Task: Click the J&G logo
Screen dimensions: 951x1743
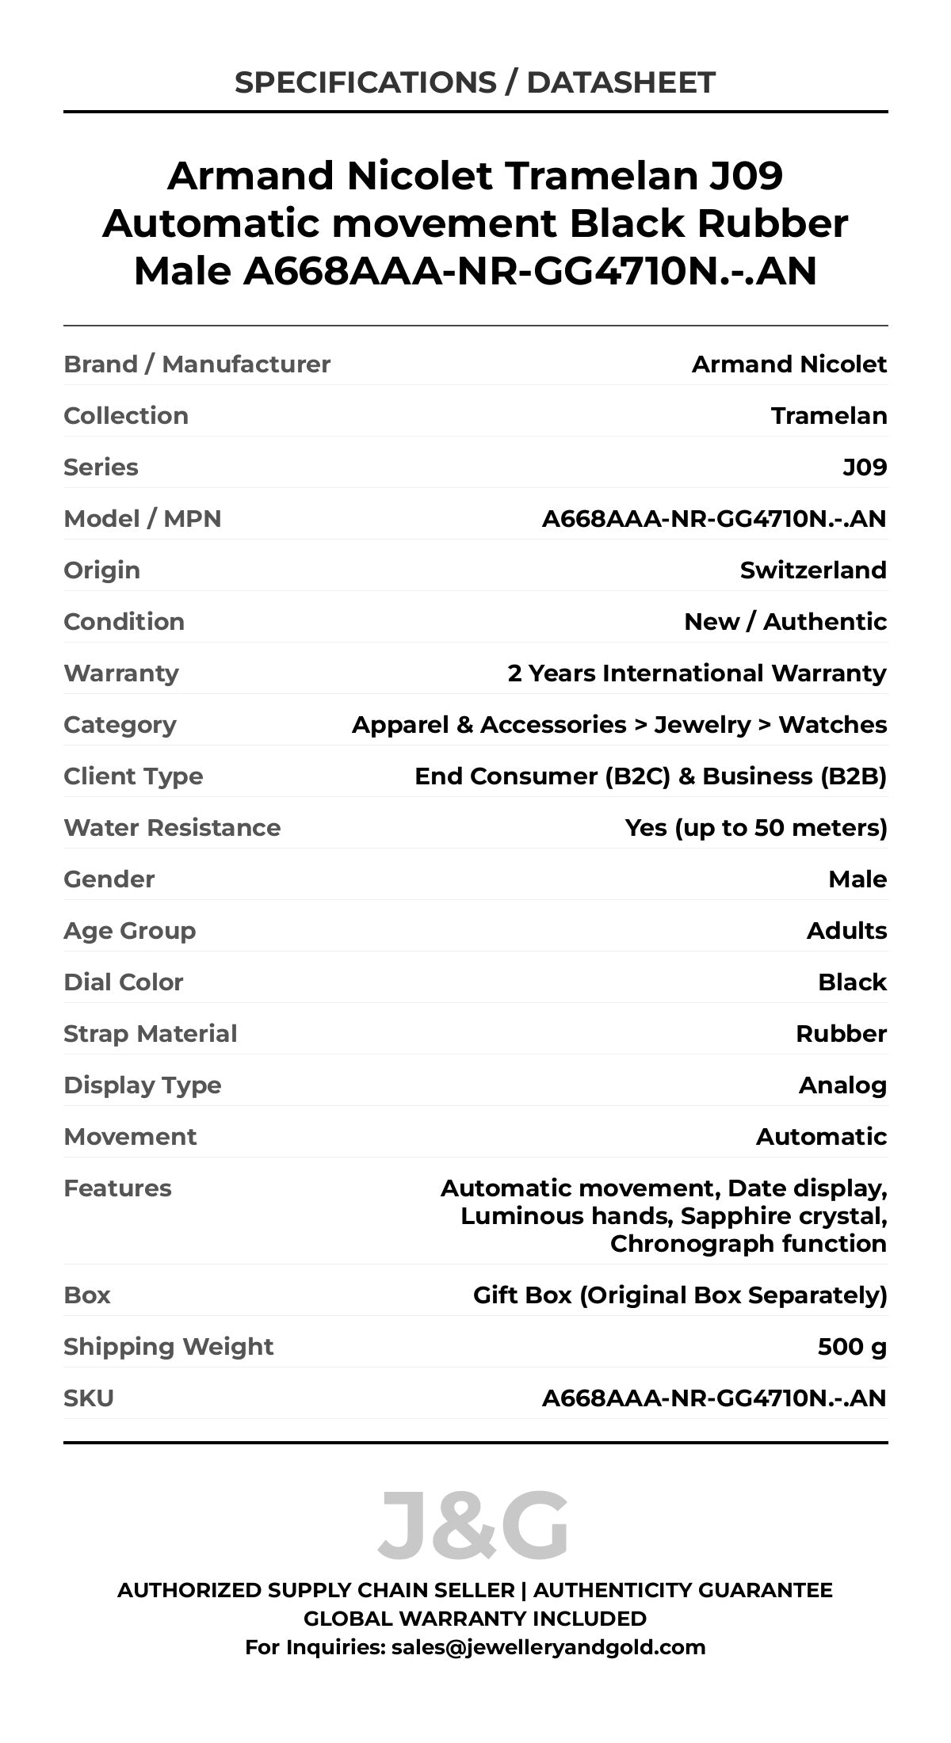Action: (x=474, y=1525)
